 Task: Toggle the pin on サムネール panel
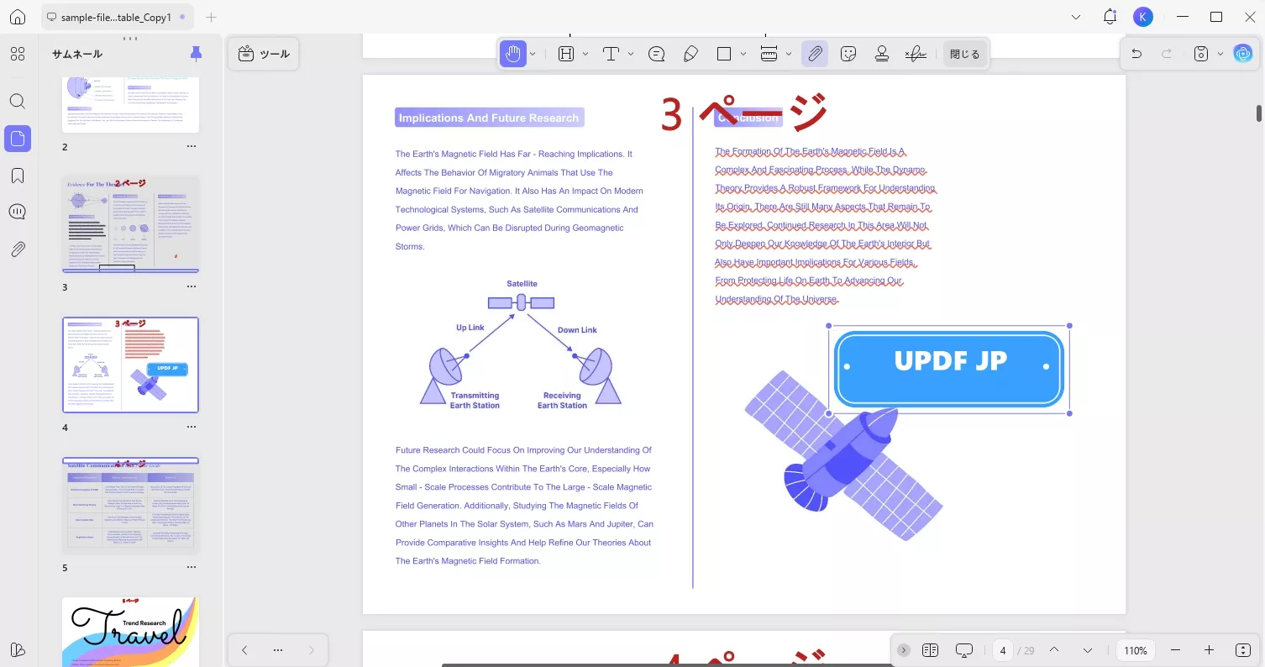196,54
